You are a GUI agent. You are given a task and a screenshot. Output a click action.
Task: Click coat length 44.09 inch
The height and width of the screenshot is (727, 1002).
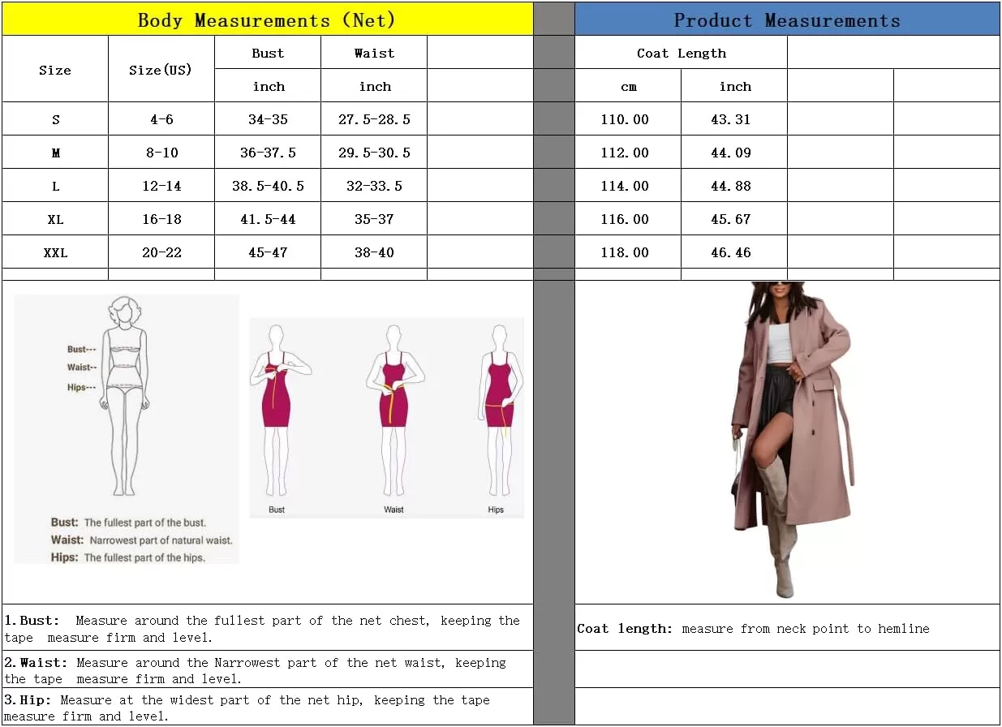[734, 153]
